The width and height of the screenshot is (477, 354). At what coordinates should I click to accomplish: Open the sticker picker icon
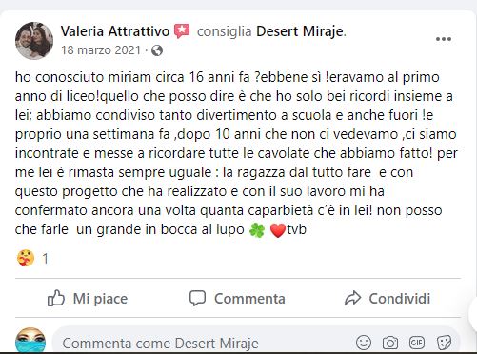(444, 343)
